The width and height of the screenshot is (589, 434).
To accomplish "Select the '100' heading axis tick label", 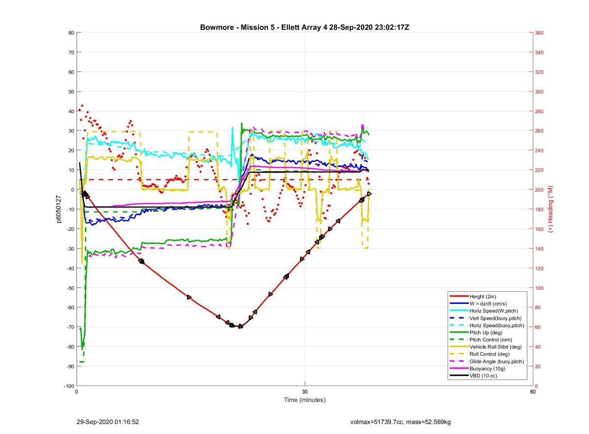I will pos(539,288).
